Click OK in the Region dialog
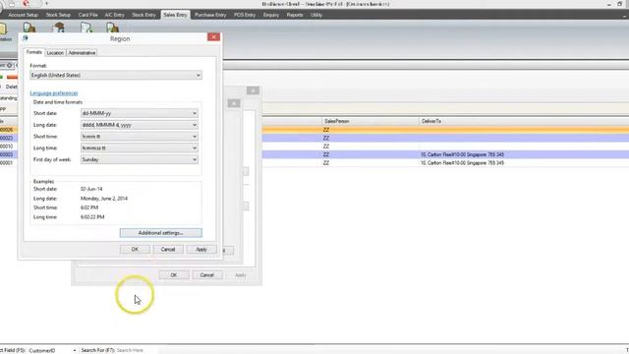This screenshot has height=354, width=629. tap(135, 249)
